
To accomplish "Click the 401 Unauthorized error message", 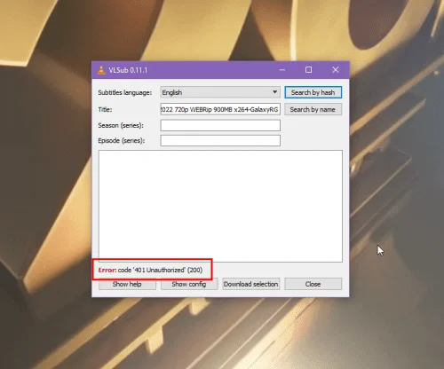I will tap(150, 270).
